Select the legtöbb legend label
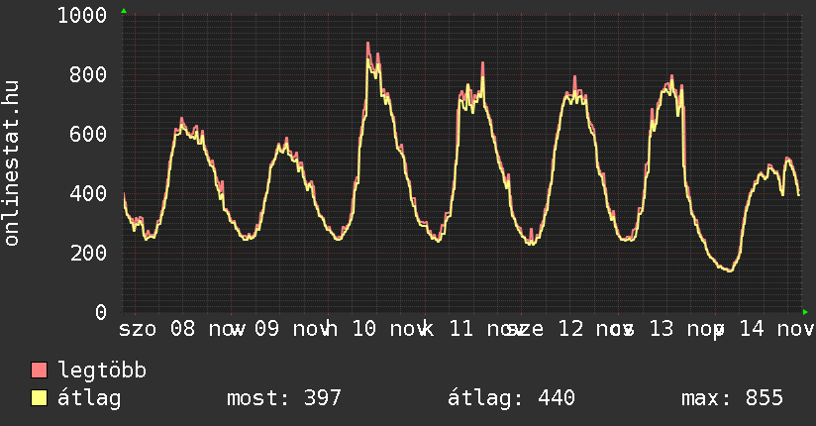 (x=102, y=371)
